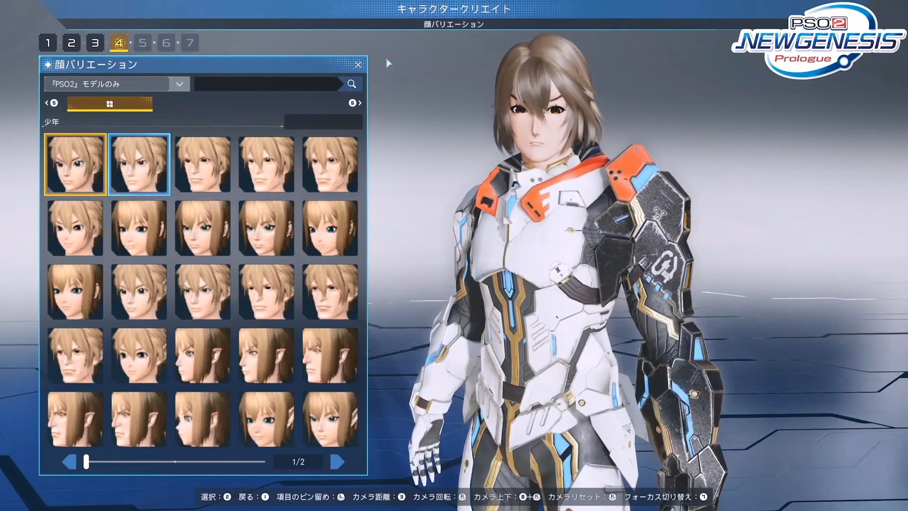Switch to previous category with left arrow
The height and width of the screenshot is (511, 908).
click(x=51, y=103)
